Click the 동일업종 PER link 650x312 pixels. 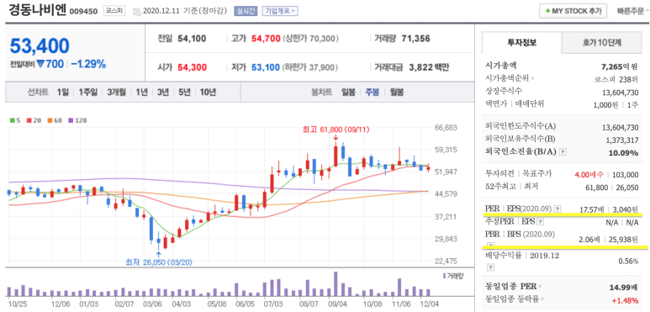[510, 286]
